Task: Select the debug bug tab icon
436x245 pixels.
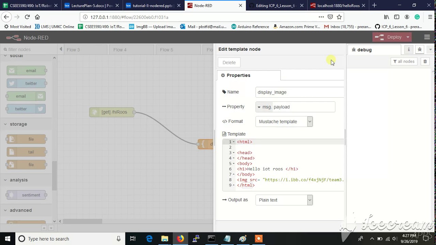Action: (x=420, y=50)
